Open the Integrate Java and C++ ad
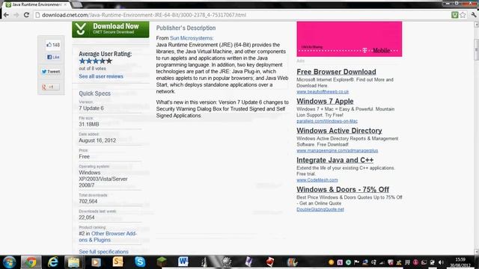This screenshot has width=479, height=269. pyautogui.click(x=335, y=160)
